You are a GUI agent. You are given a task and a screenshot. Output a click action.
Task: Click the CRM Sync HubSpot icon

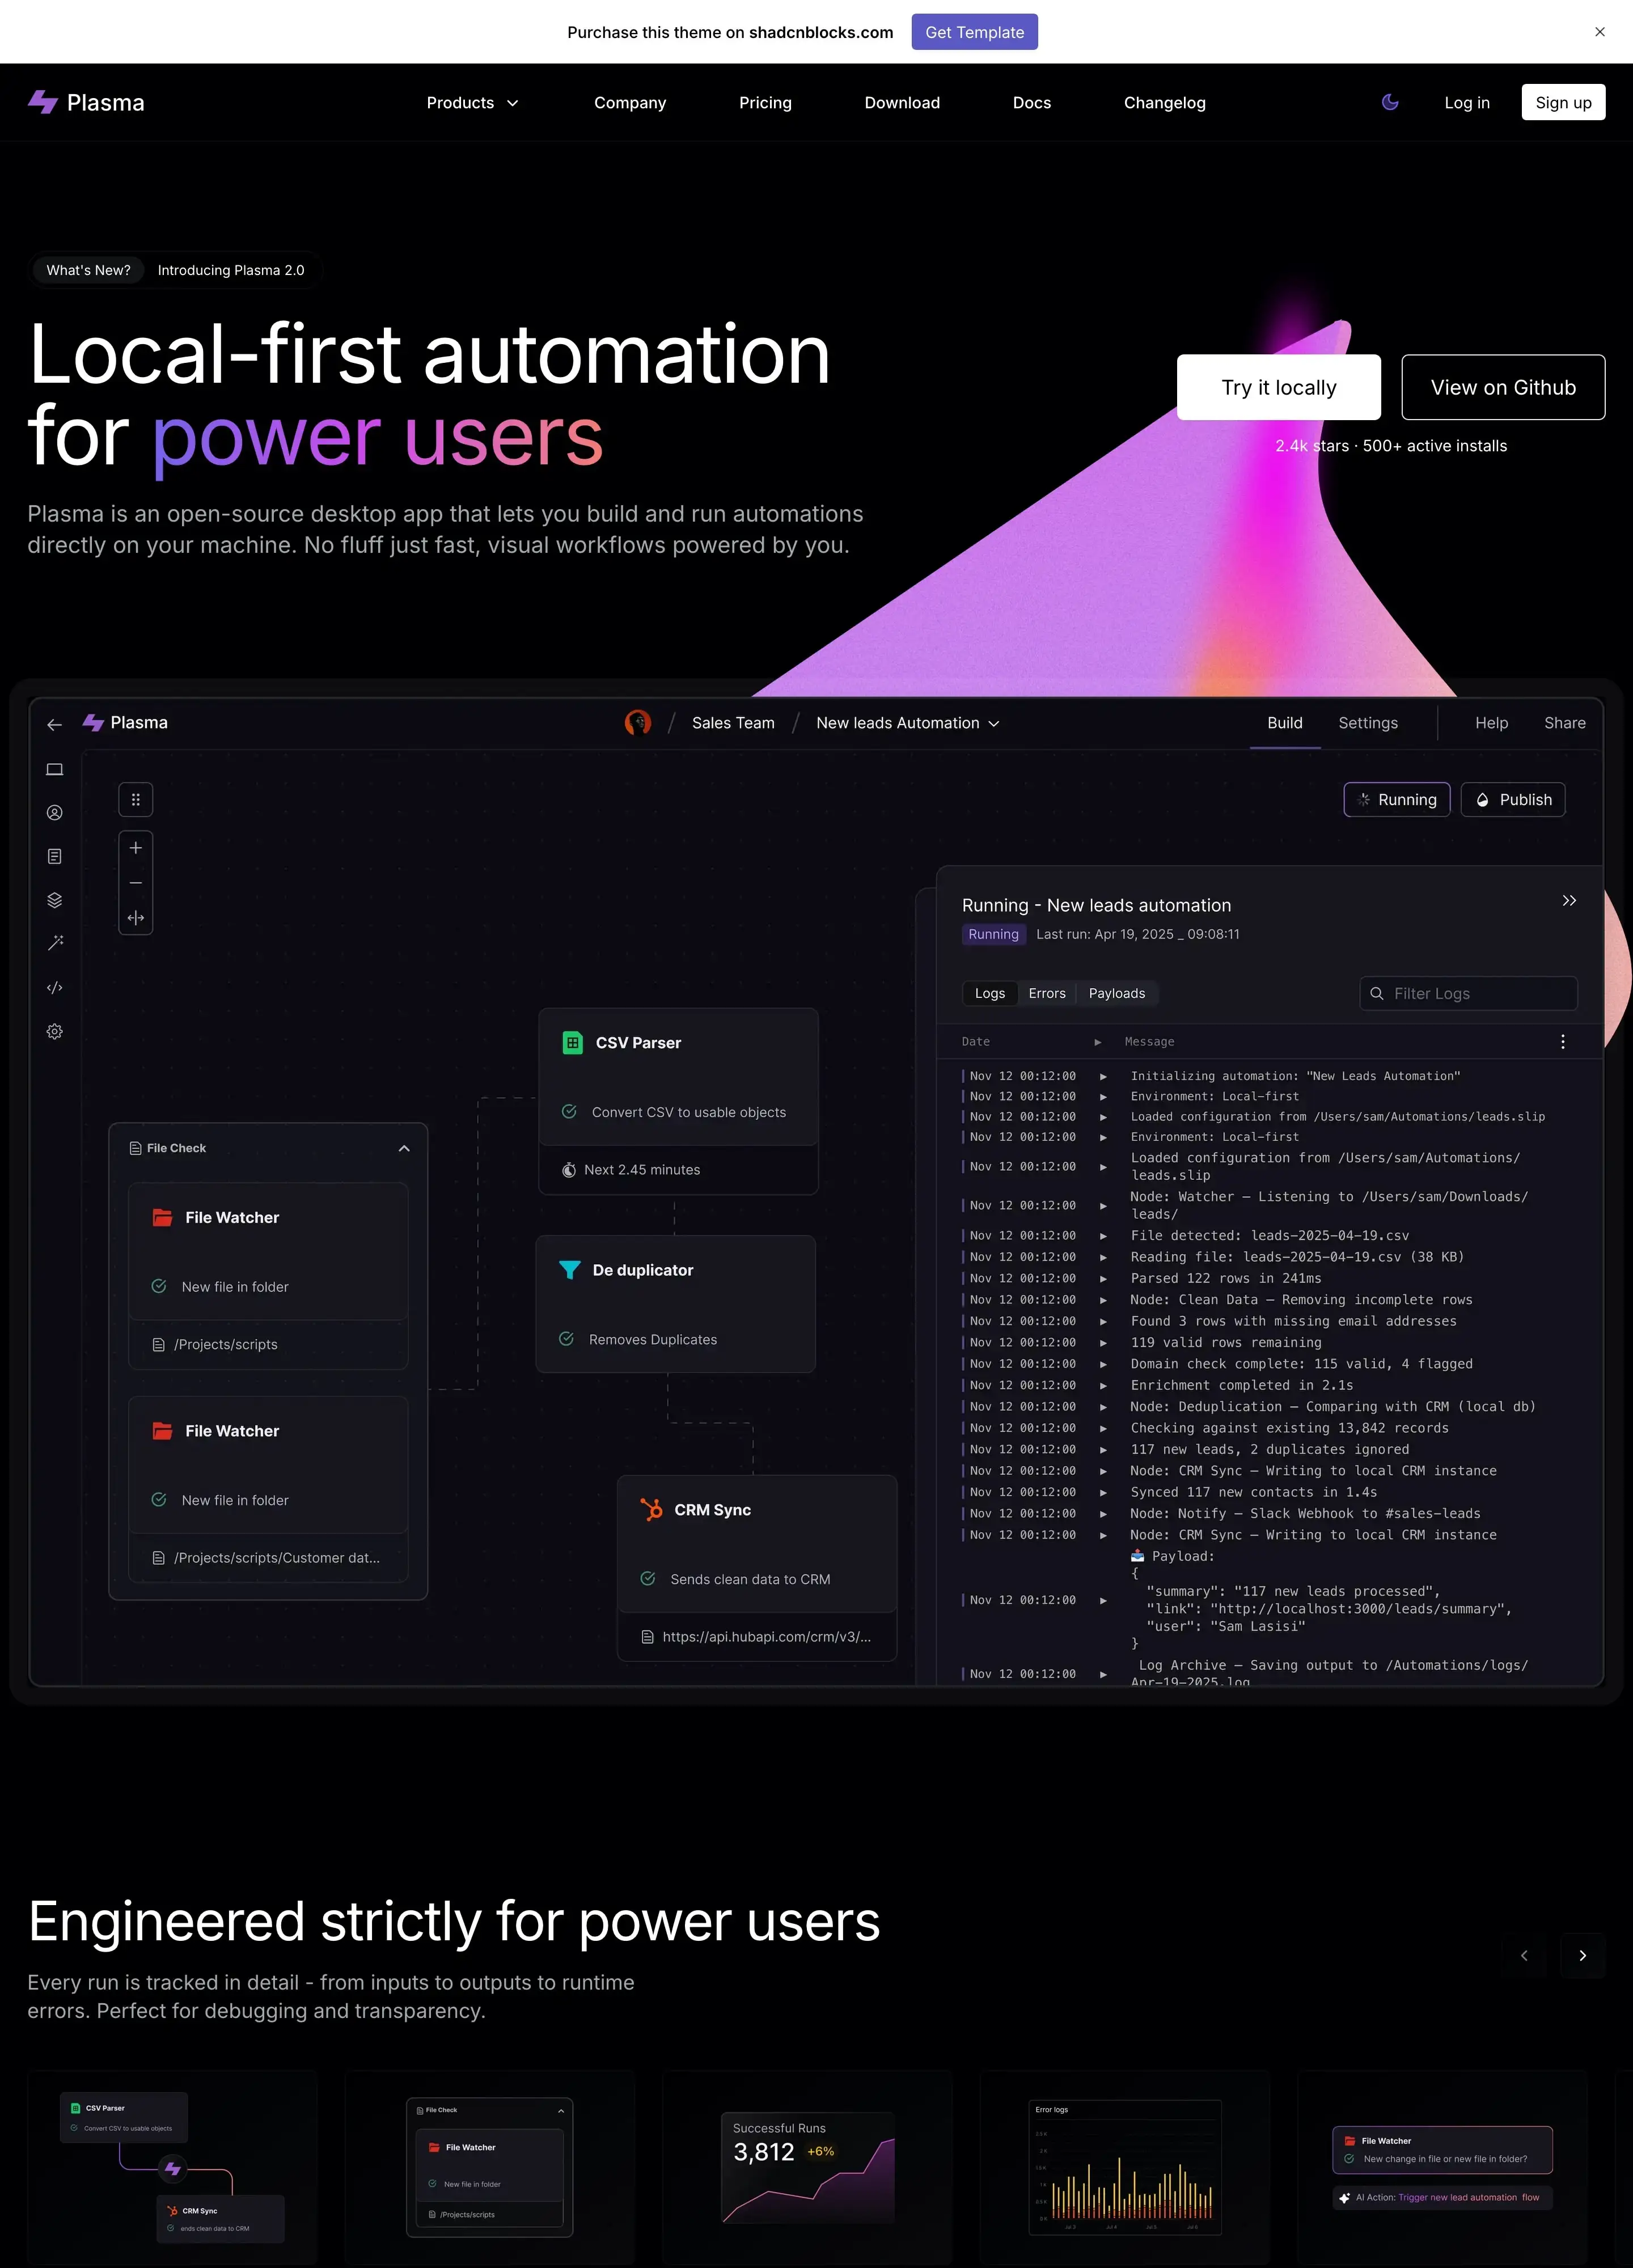(x=651, y=1510)
